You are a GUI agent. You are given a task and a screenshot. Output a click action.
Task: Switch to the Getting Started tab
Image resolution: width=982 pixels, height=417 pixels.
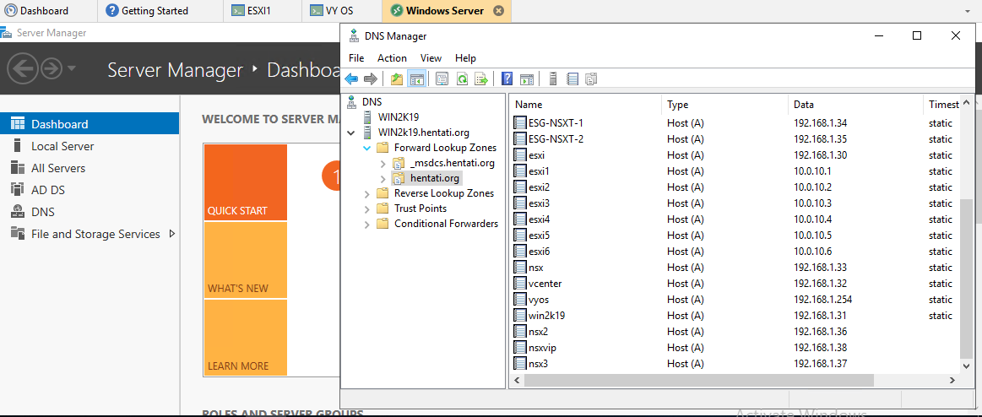pyautogui.click(x=161, y=11)
